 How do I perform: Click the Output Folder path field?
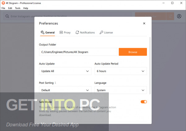point(78,52)
